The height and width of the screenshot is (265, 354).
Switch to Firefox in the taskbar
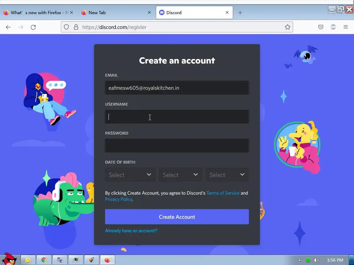[108, 260]
